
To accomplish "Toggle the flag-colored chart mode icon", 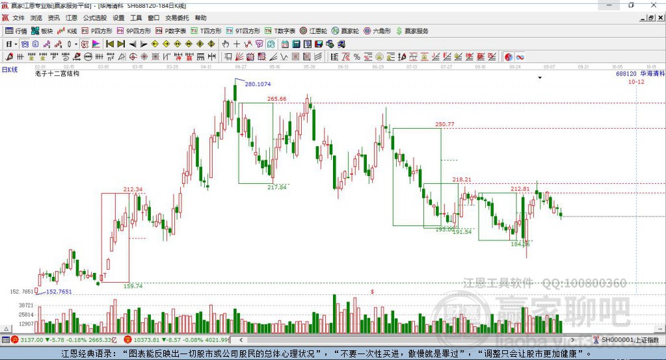I will coord(96,44).
